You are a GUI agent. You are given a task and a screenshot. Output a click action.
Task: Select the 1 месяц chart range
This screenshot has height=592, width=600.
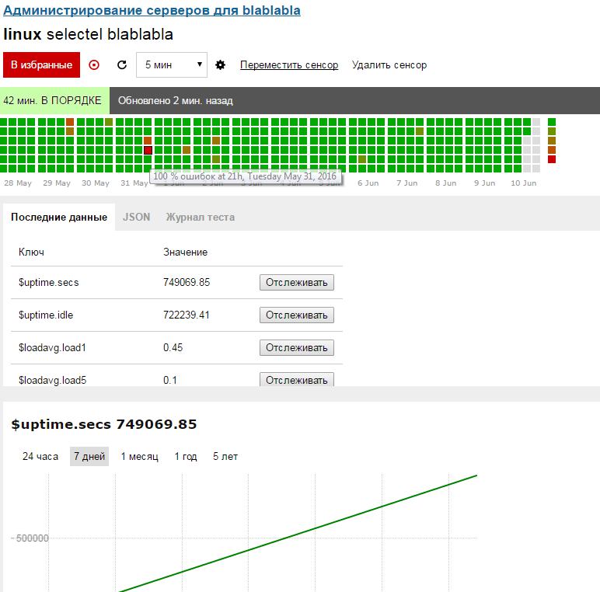[x=139, y=456]
